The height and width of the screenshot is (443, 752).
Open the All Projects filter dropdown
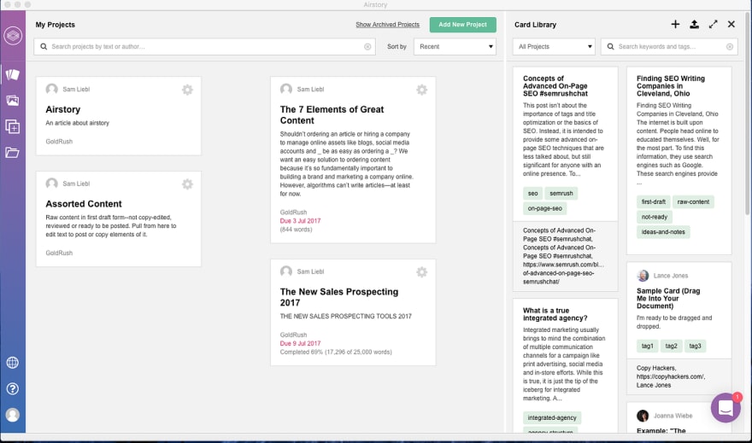(x=554, y=46)
